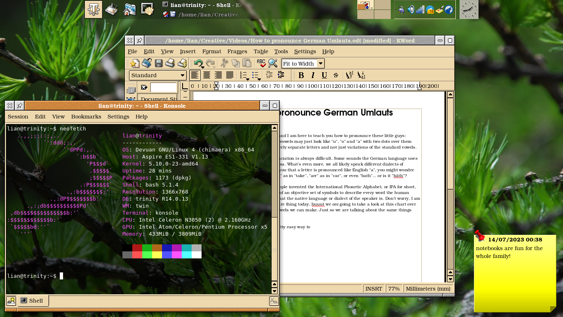
Task: Click the KWord sidebar search field
Action: pos(164,88)
